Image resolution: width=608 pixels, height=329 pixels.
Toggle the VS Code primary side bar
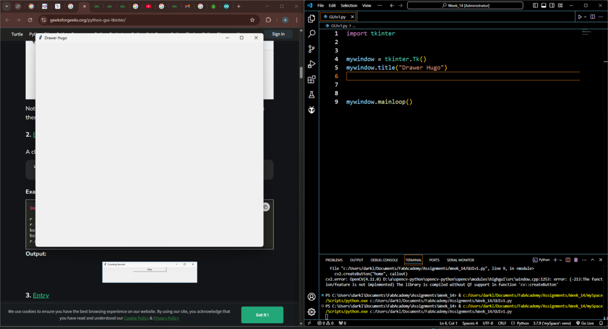pyautogui.click(x=535, y=6)
